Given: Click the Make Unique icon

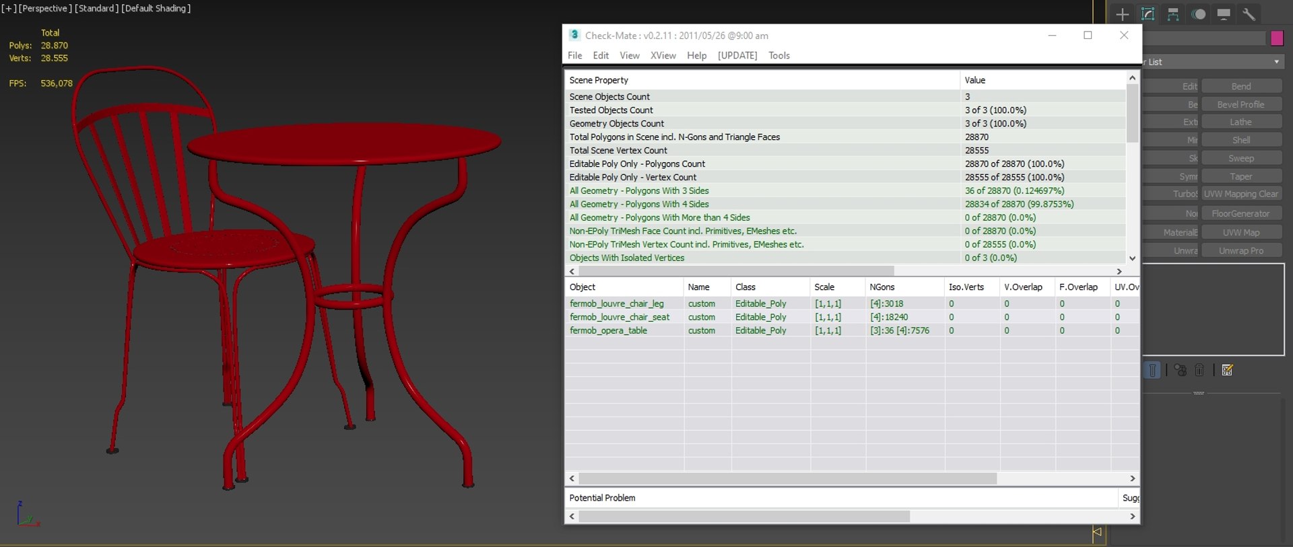Looking at the screenshot, I should pos(1180,370).
